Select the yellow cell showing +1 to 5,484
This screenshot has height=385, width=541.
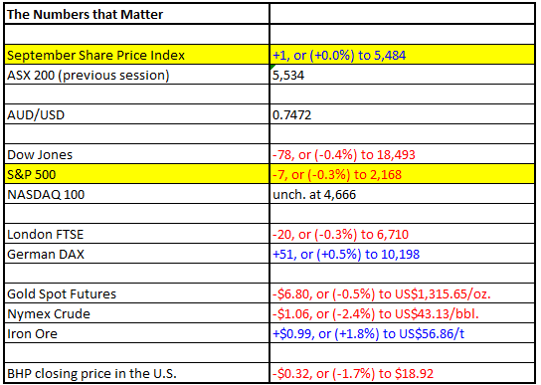pos(402,54)
